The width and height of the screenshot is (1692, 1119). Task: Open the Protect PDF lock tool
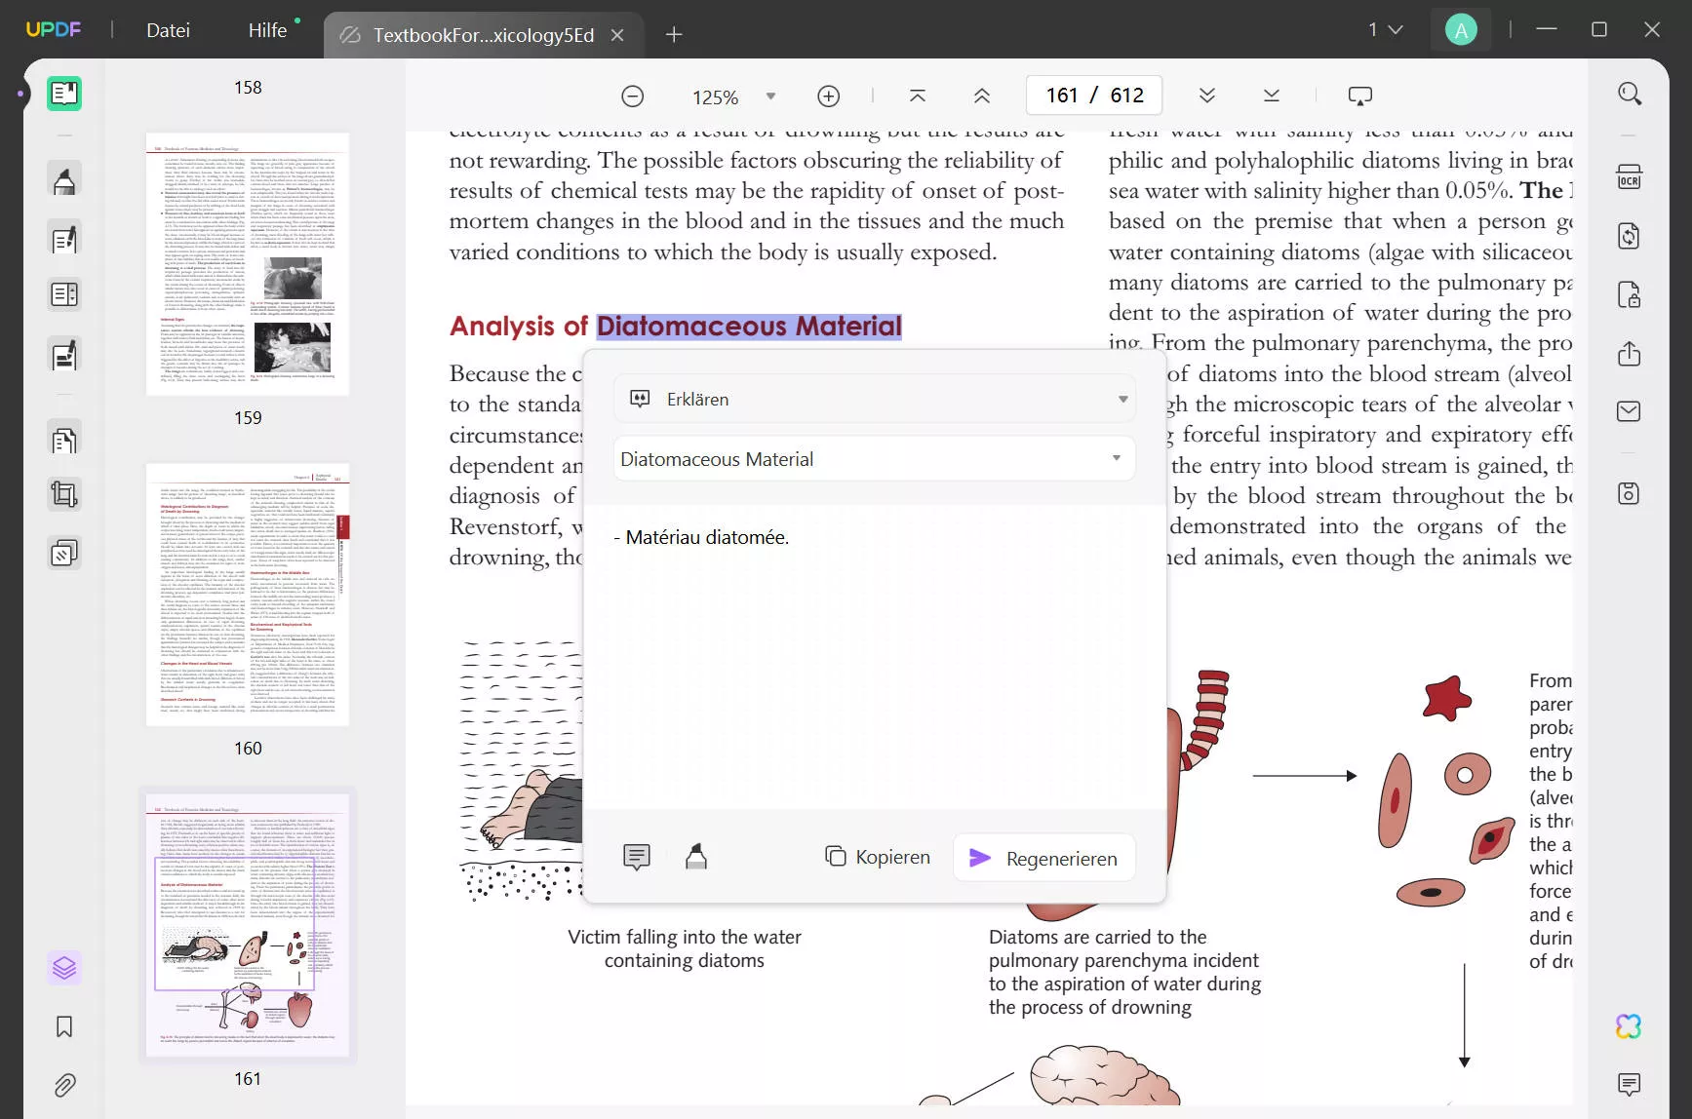click(1630, 294)
